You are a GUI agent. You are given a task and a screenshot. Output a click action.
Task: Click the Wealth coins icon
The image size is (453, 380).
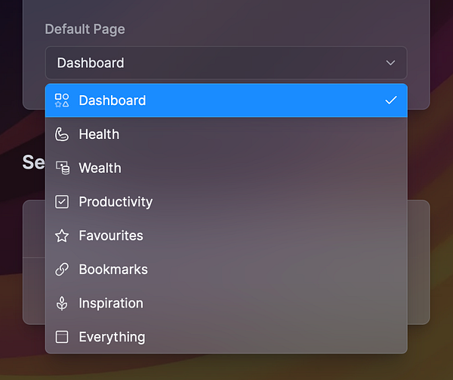(x=62, y=168)
